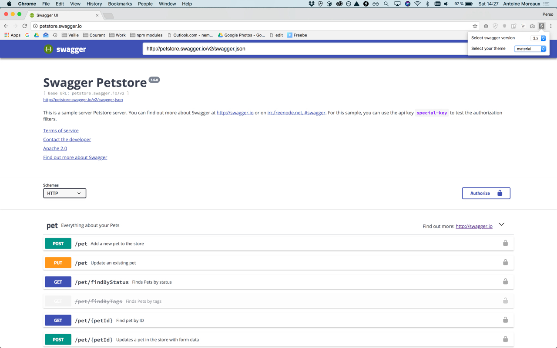Expand the GET /pet/findByStatus operation
This screenshot has width=557, height=348.
tap(278, 281)
